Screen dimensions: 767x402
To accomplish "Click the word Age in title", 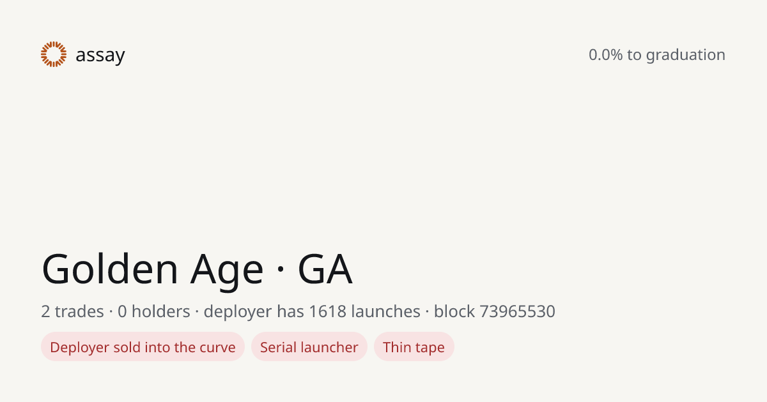I will [227, 271].
